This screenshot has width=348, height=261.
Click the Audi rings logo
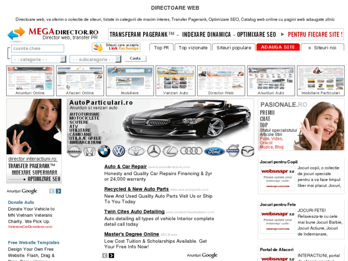(x=191, y=151)
